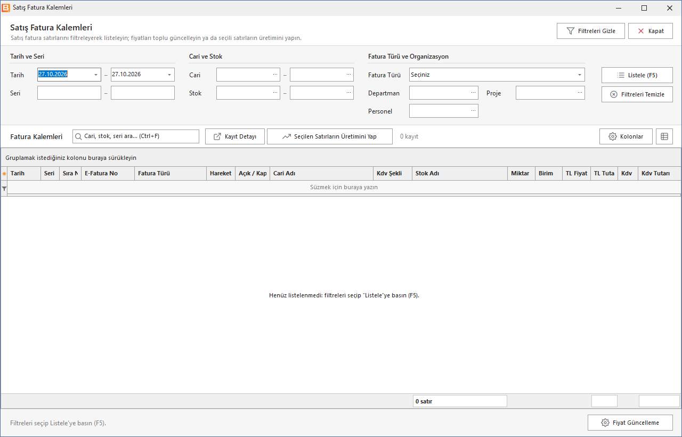682x437 pixels.
Task: Click the Listele (F5) button
Action: (x=637, y=75)
